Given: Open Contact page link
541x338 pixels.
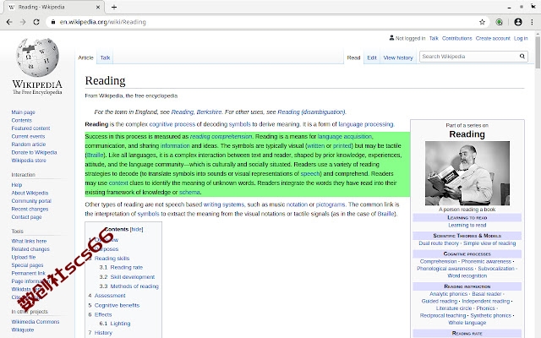Looking at the screenshot, I should (x=26, y=217).
